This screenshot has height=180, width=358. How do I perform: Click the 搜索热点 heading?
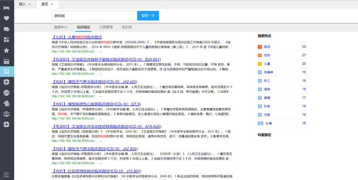[x=264, y=36]
